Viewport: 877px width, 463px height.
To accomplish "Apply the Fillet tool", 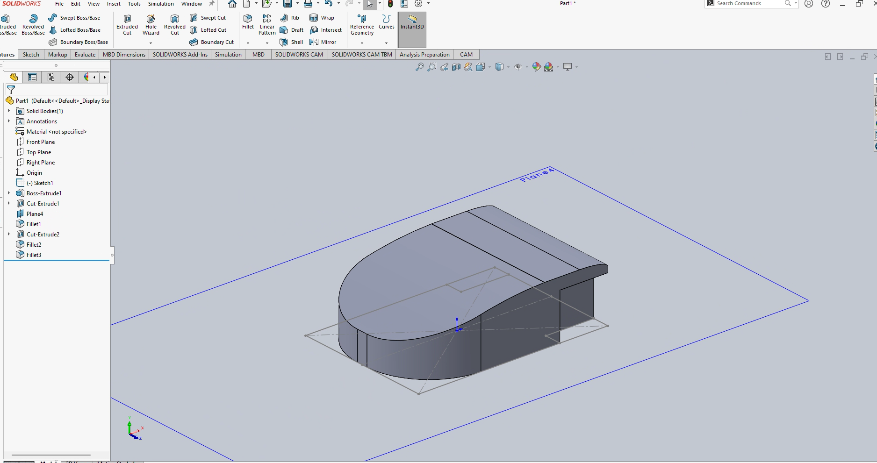I will 248,21.
